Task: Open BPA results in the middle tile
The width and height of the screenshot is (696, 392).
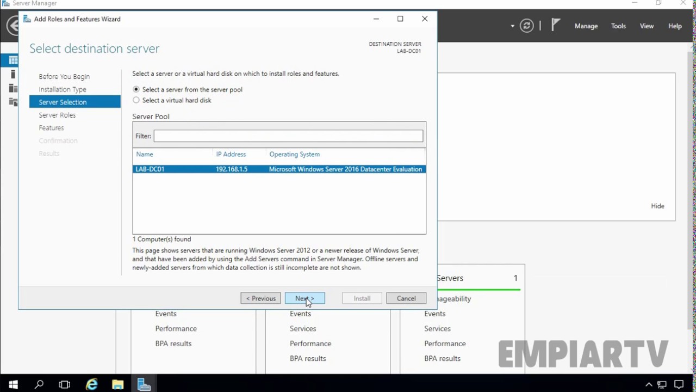Action: click(308, 359)
